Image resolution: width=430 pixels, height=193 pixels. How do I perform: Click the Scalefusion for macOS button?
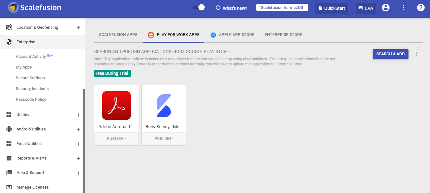[282, 8]
